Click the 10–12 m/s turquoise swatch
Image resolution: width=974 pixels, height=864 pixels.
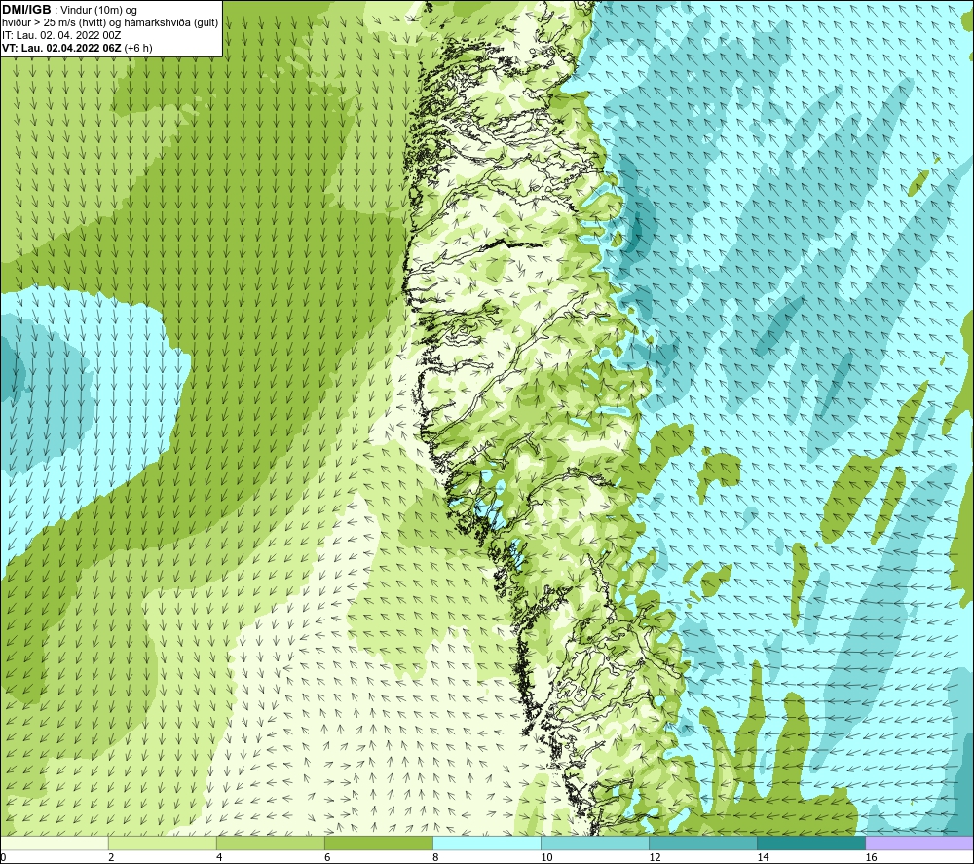pyautogui.click(x=595, y=844)
